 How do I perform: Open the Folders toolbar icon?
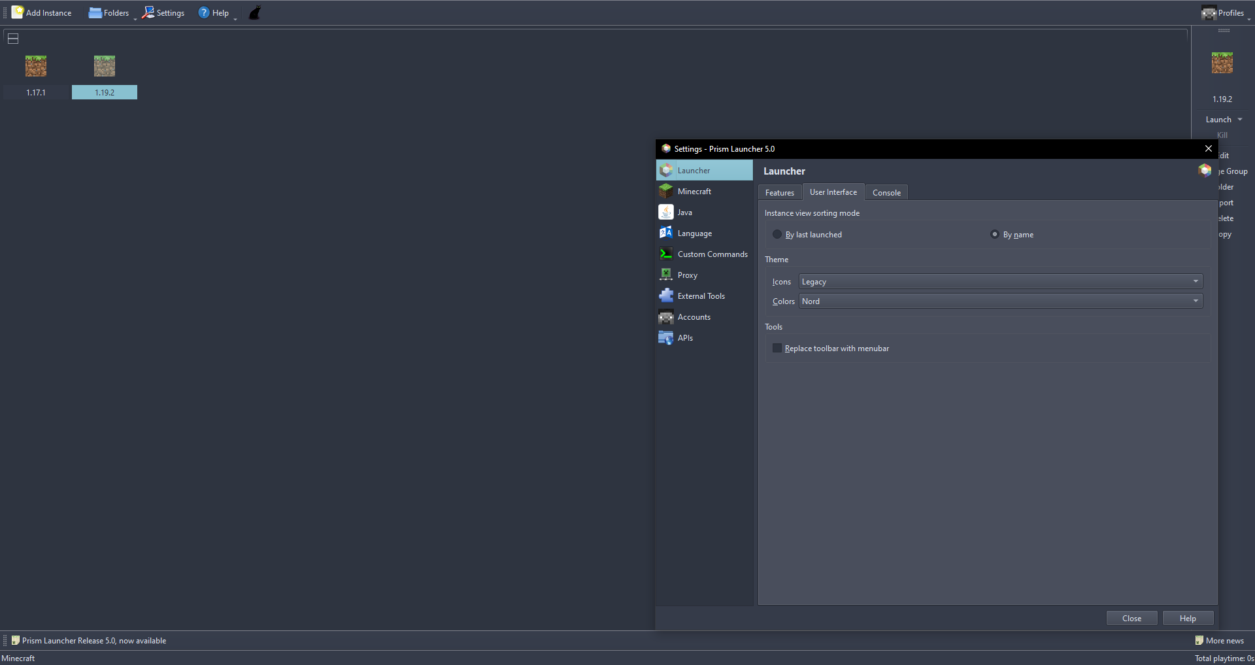(x=95, y=12)
